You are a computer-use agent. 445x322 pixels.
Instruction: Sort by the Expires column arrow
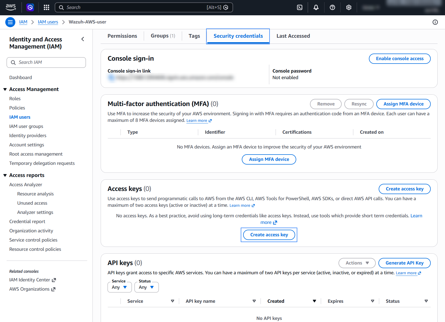[x=373, y=301]
